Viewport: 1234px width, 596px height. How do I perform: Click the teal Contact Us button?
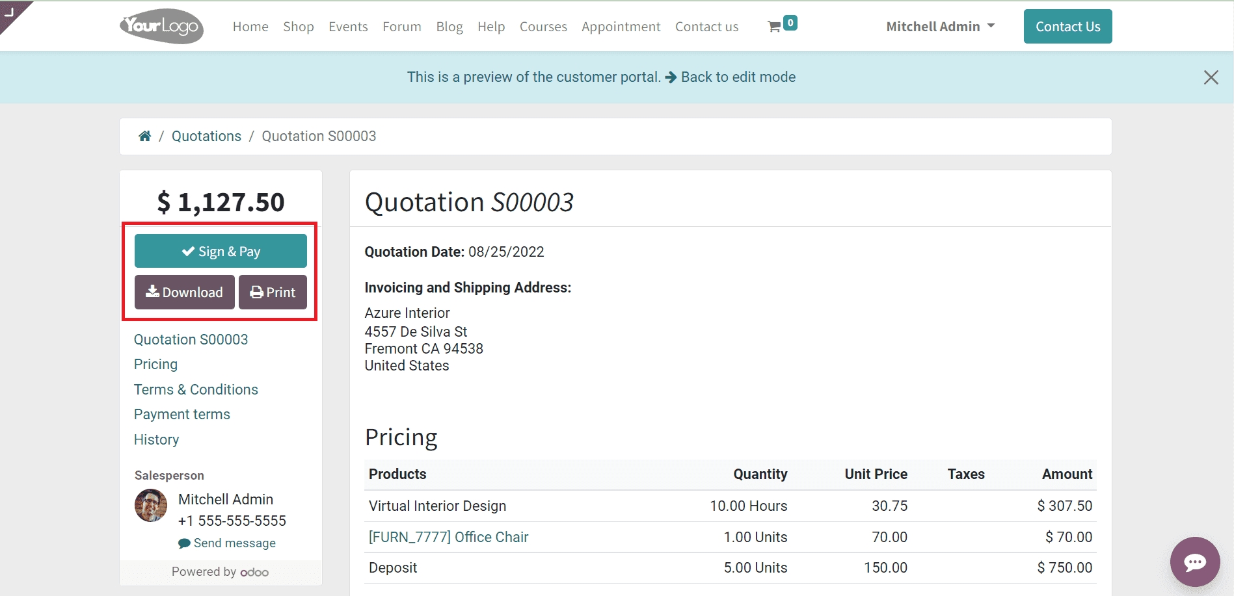pyautogui.click(x=1067, y=27)
